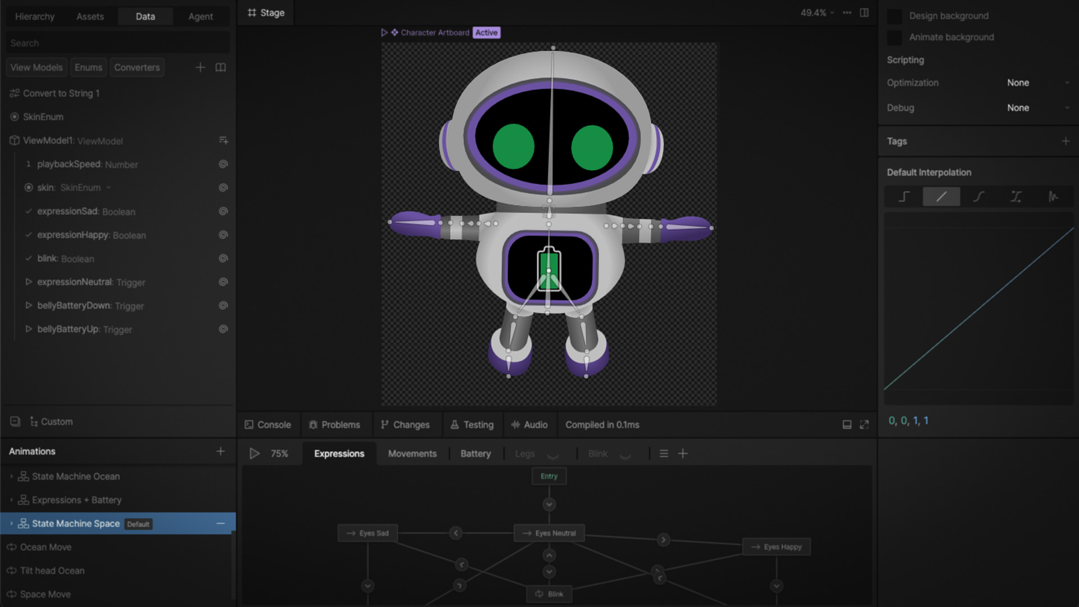
Task: Open the Optimization dropdown
Action: [x=1037, y=83]
